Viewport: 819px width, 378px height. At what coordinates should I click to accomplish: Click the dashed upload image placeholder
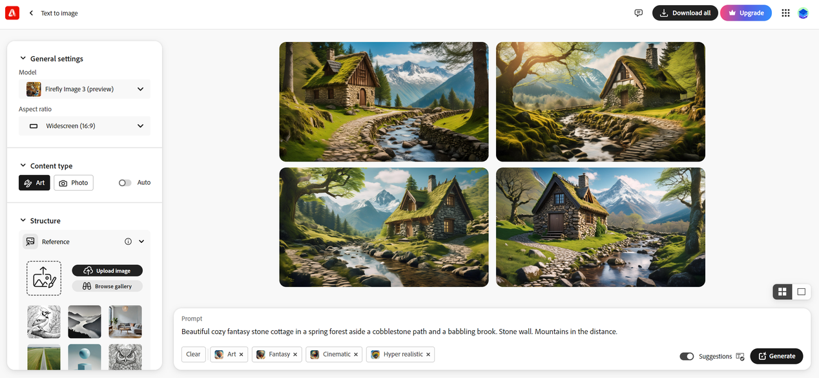44,278
